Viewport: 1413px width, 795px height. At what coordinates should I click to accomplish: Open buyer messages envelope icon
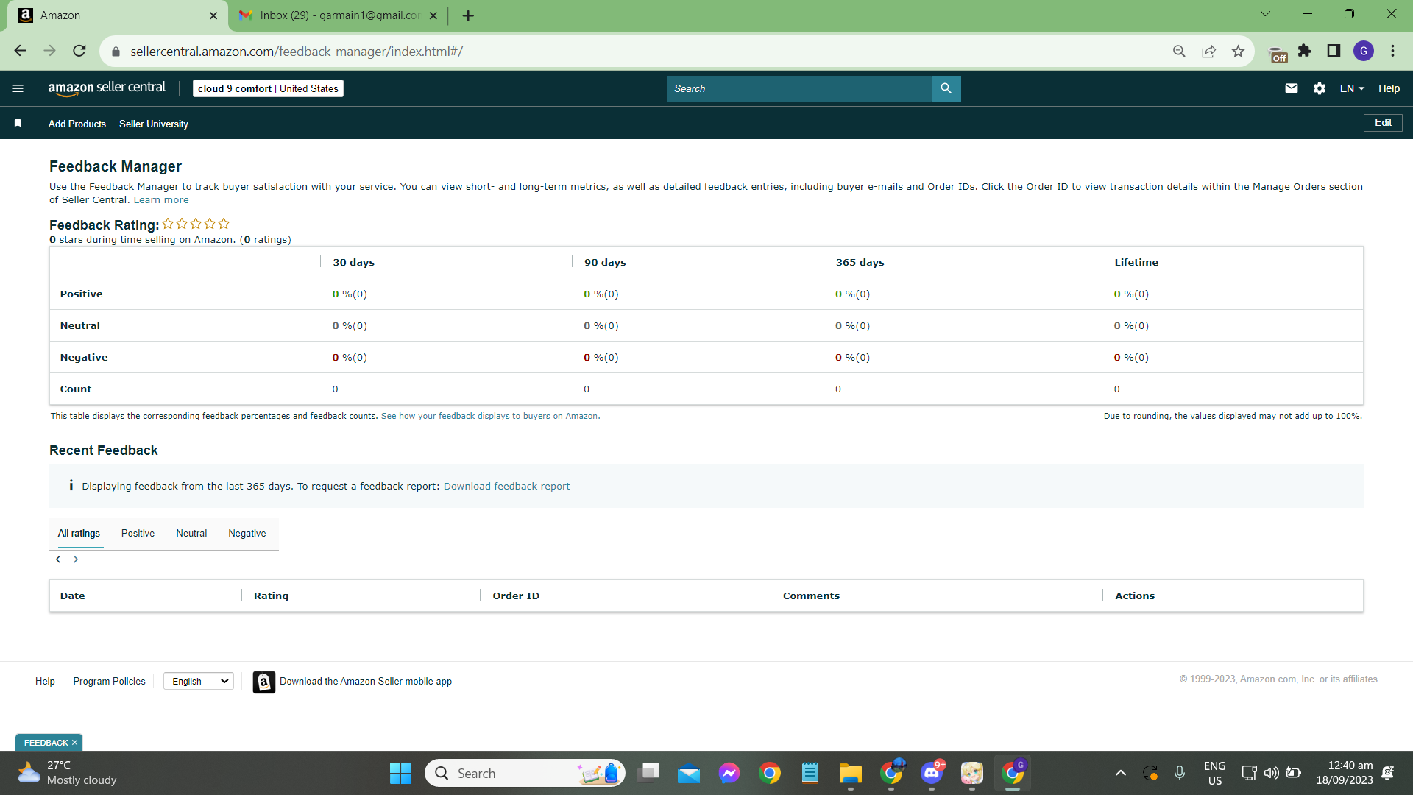(1292, 88)
